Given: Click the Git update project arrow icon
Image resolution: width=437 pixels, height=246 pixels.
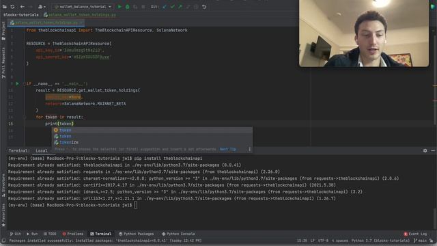Looking at the screenshot, I should [x=165, y=7].
